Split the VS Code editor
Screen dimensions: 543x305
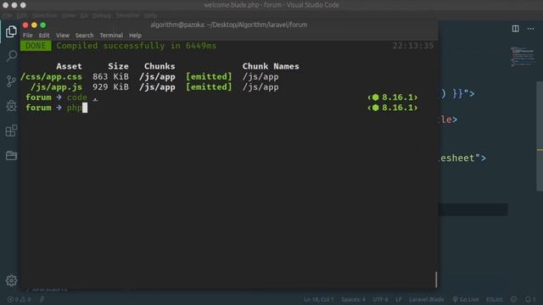tap(515, 29)
